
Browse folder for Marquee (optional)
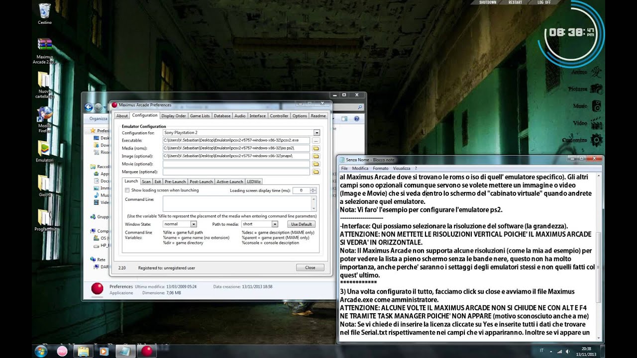point(316,172)
